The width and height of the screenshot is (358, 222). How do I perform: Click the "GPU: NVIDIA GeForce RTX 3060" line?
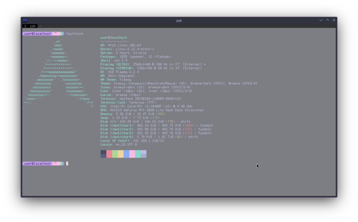click(152, 110)
